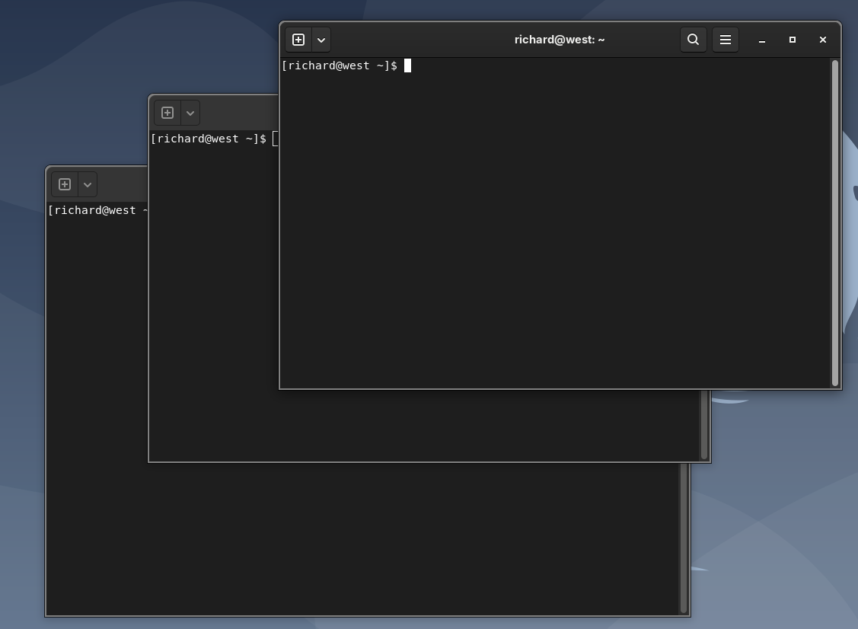Image resolution: width=858 pixels, height=629 pixels.
Task: Maximize the front terminal window
Action: [x=793, y=40]
